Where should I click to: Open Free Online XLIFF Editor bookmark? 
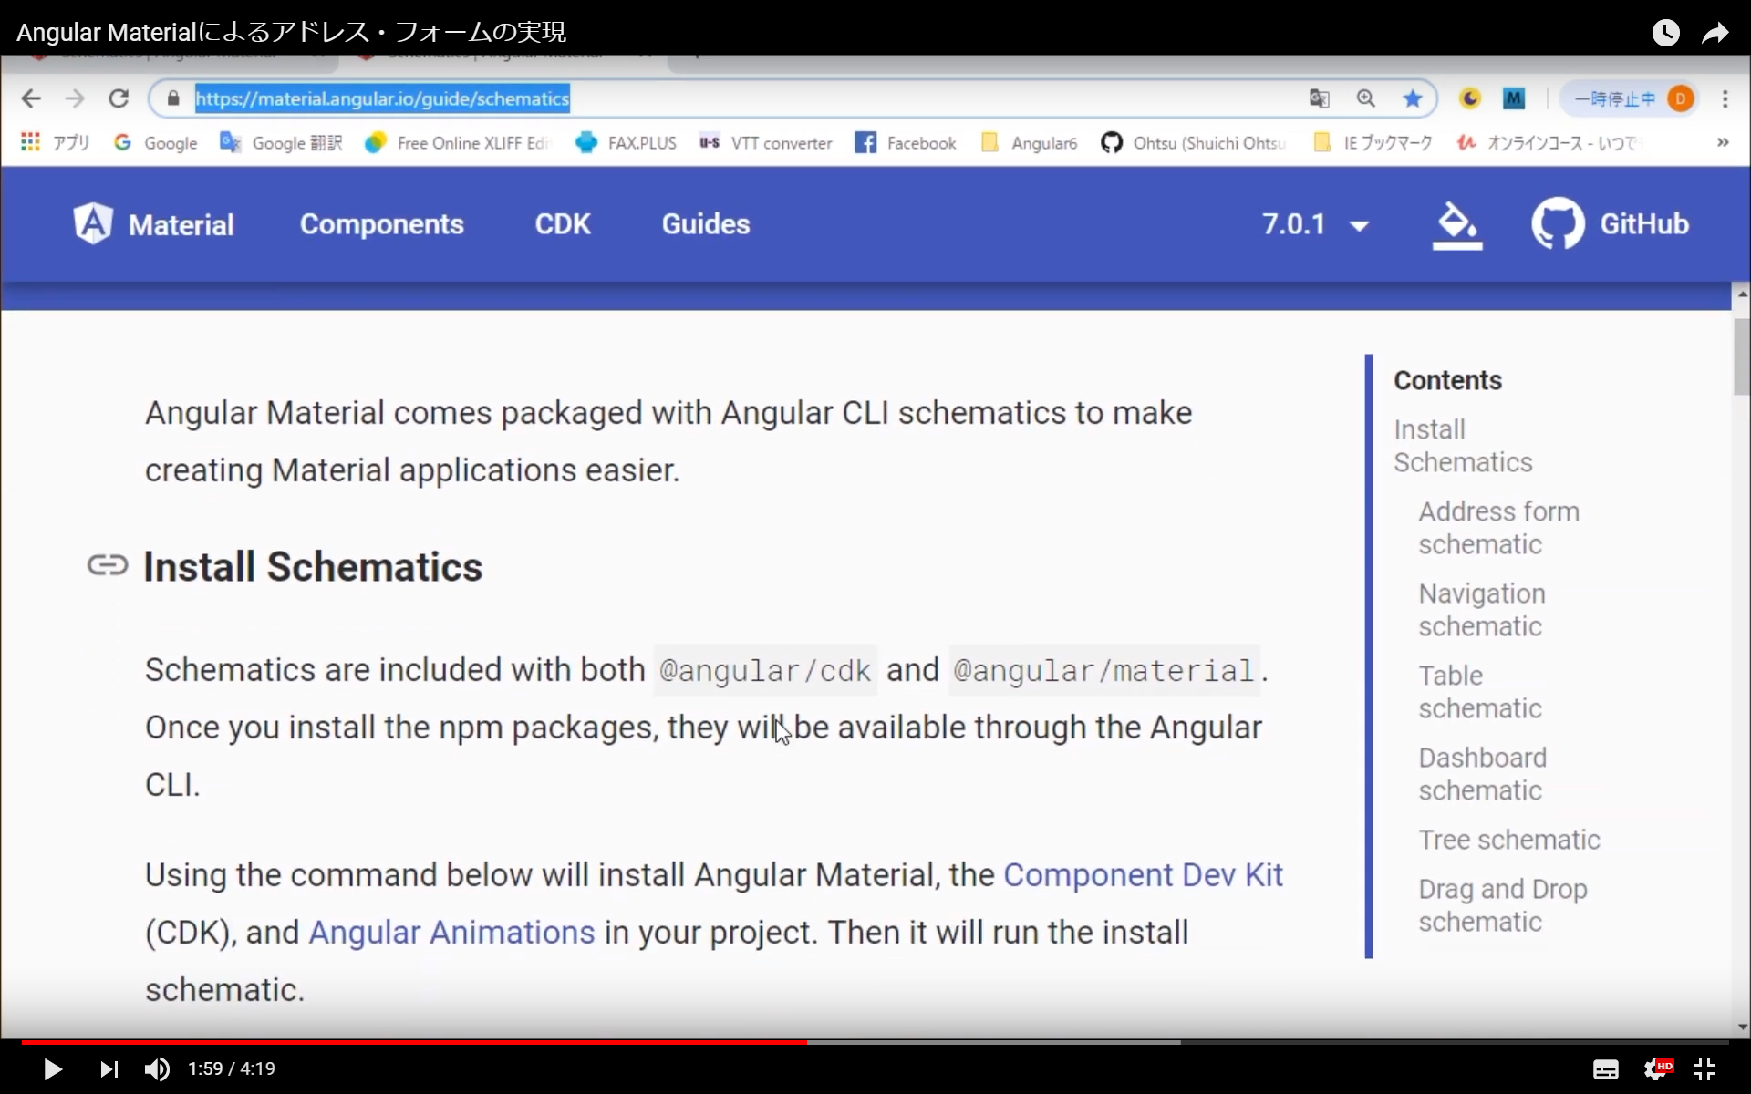coord(458,143)
